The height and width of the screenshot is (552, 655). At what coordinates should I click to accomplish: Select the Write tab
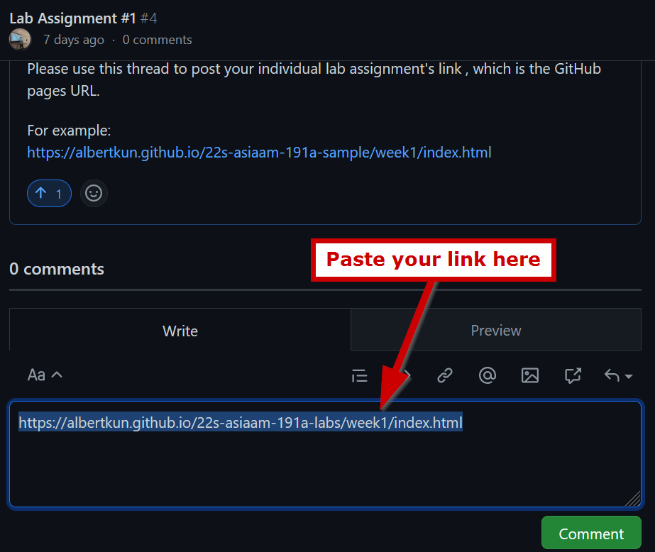180,331
